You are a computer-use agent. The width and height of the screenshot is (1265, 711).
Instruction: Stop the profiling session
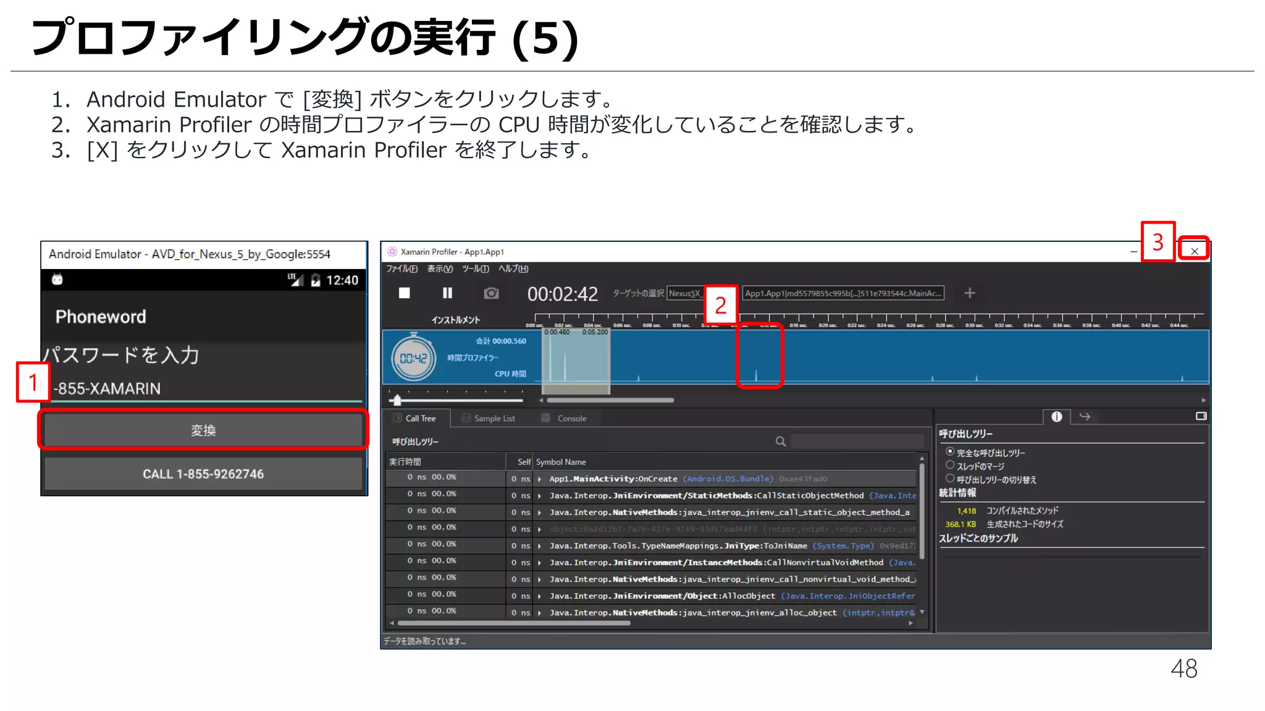click(x=405, y=293)
